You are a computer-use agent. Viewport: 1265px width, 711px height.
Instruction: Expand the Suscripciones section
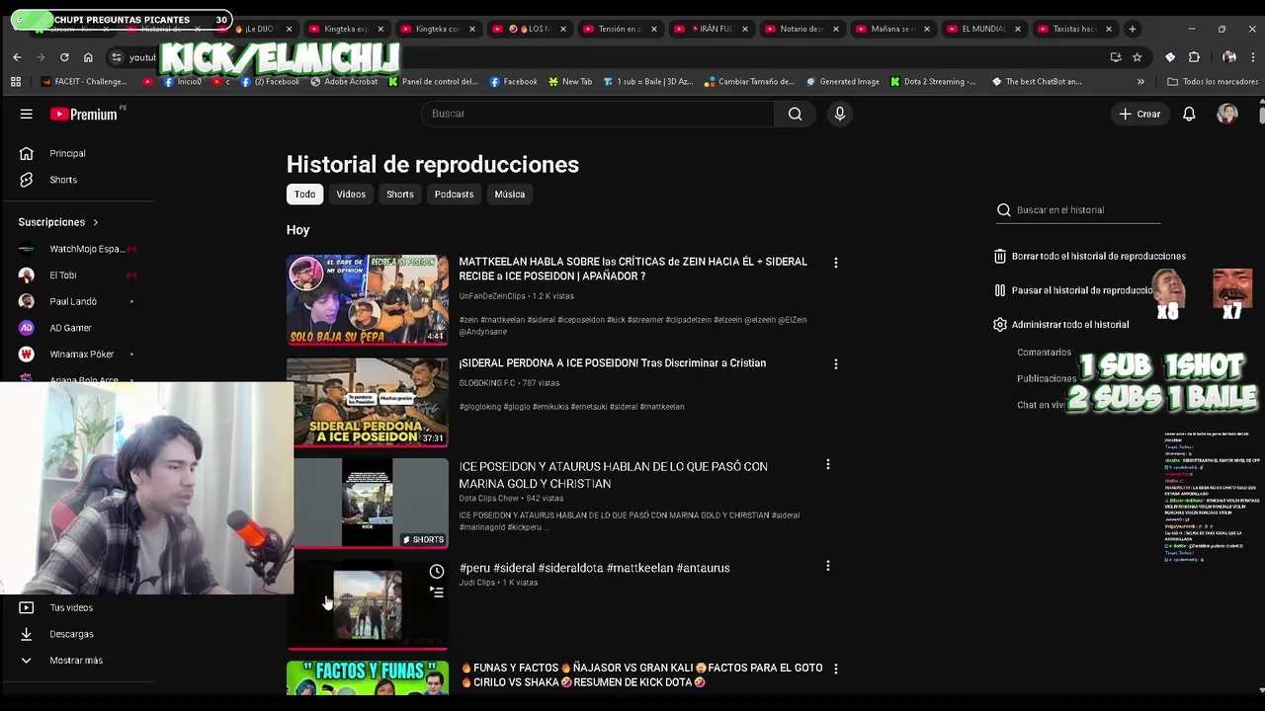coord(58,222)
